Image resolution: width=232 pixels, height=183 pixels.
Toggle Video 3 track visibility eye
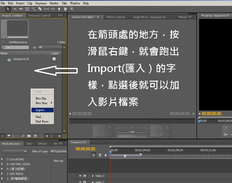tap(80, 176)
